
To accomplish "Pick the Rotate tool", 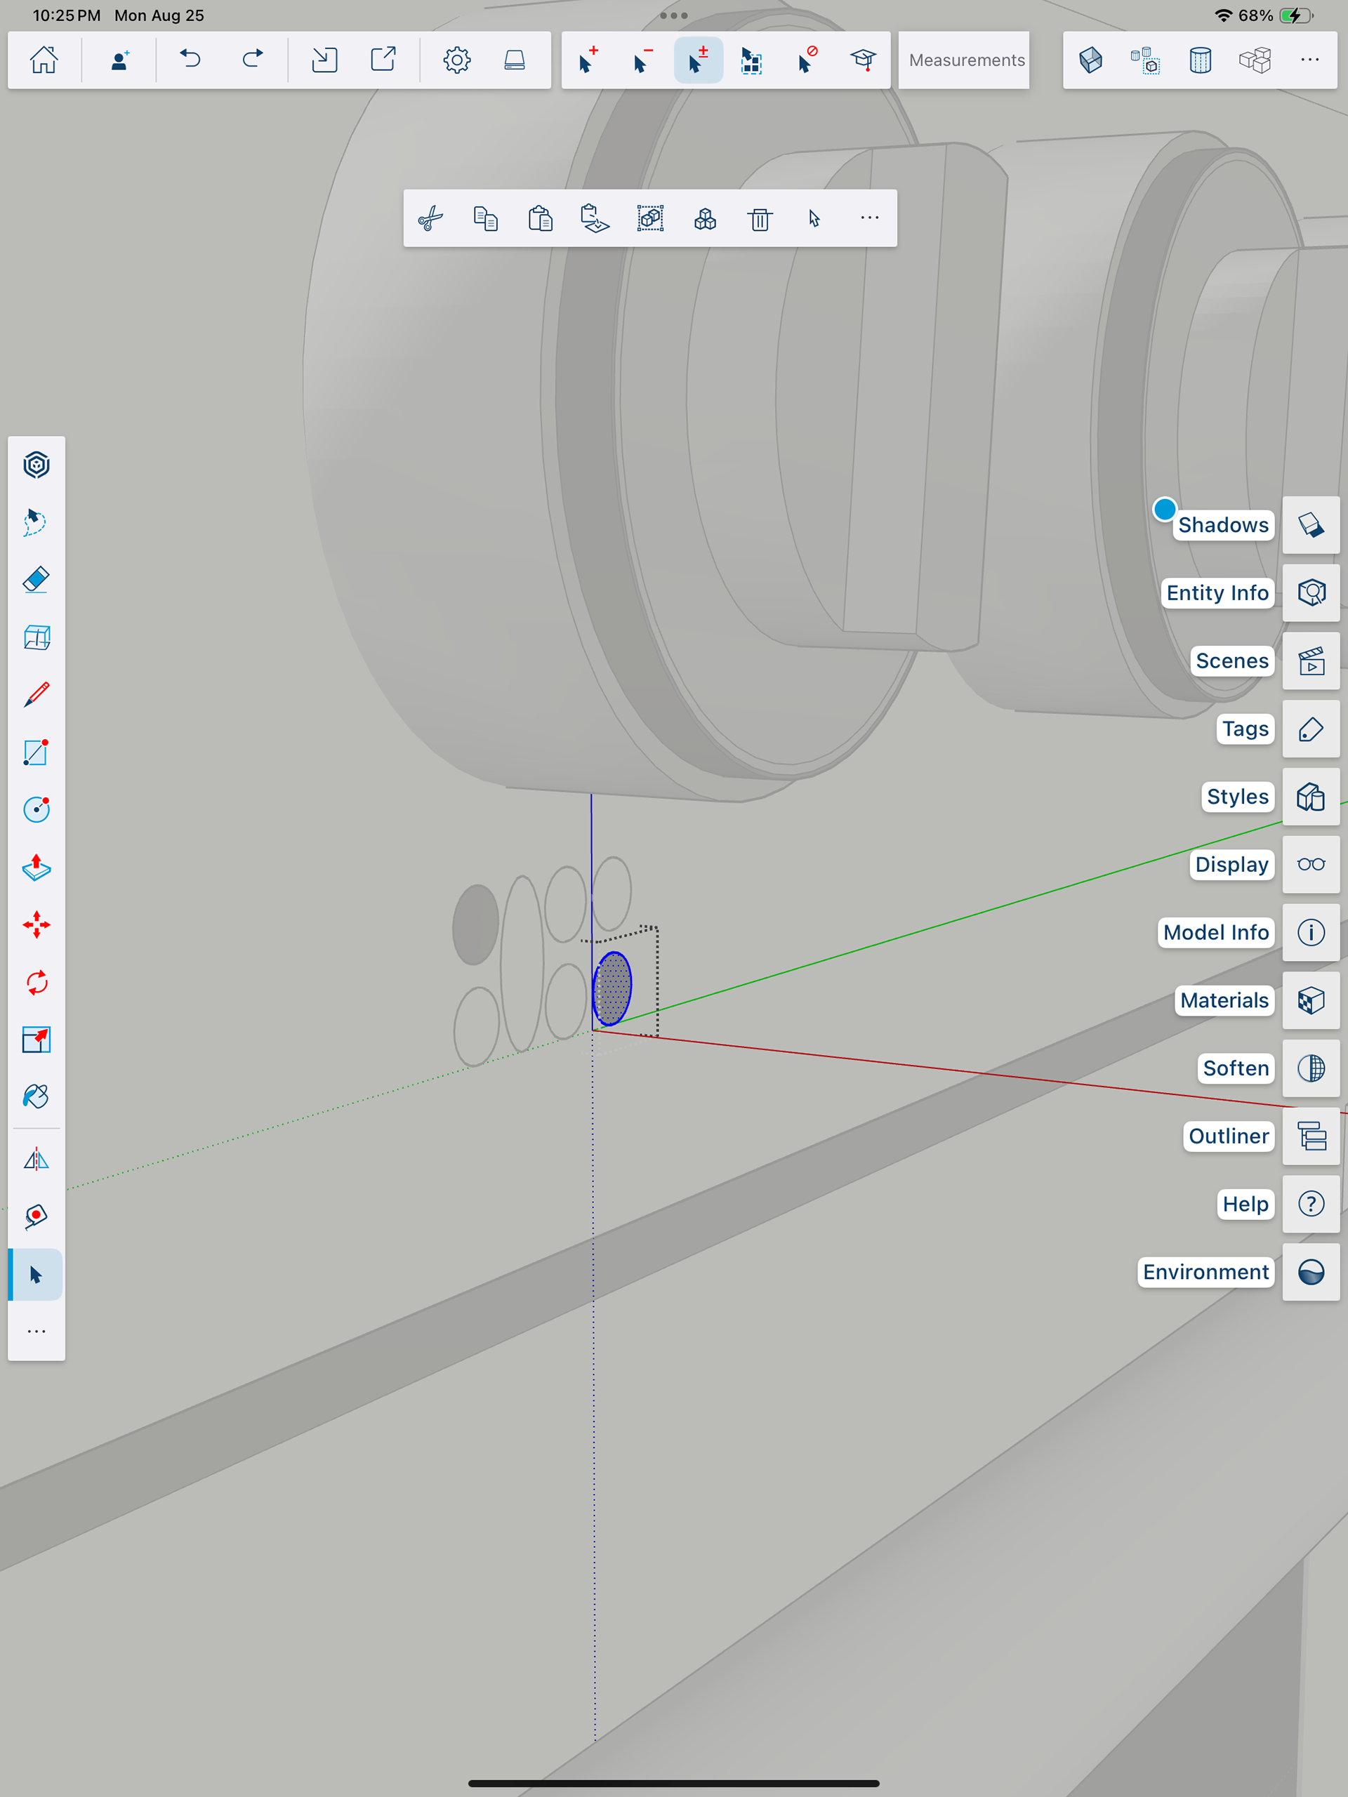I will point(37,983).
